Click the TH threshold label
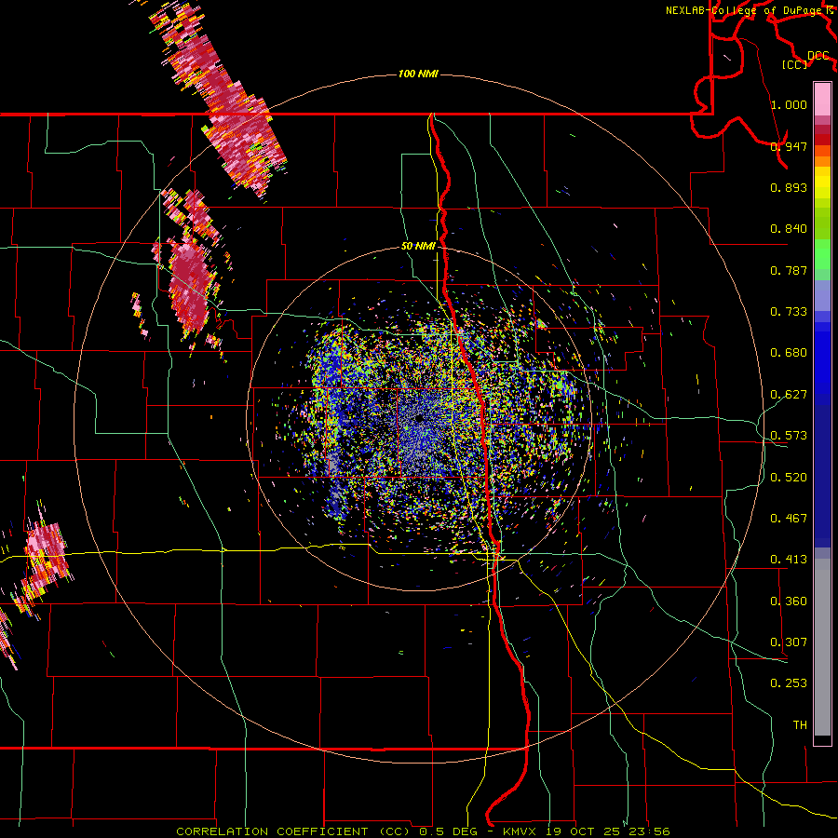 click(x=800, y=724)
